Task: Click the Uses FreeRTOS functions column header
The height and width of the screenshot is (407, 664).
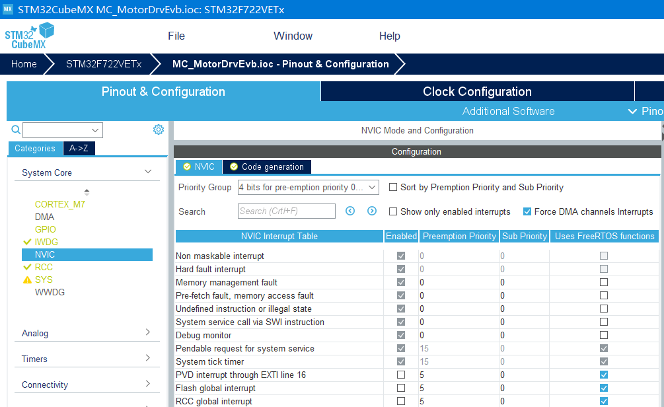Action: click(605, 237)
